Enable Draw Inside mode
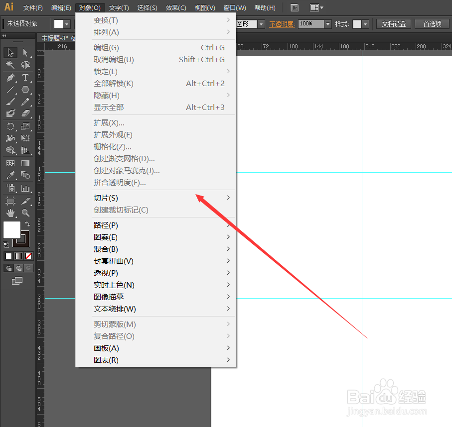Screen dimensions: 452x427 pyautogui.click(x=28, y=268)
